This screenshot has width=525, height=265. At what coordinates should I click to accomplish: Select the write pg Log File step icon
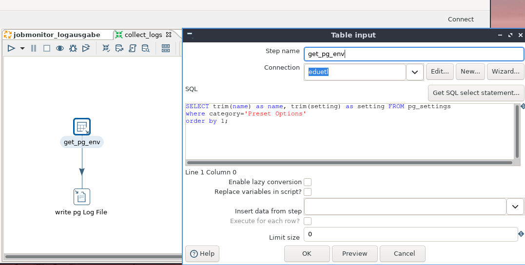pos(82,197)
